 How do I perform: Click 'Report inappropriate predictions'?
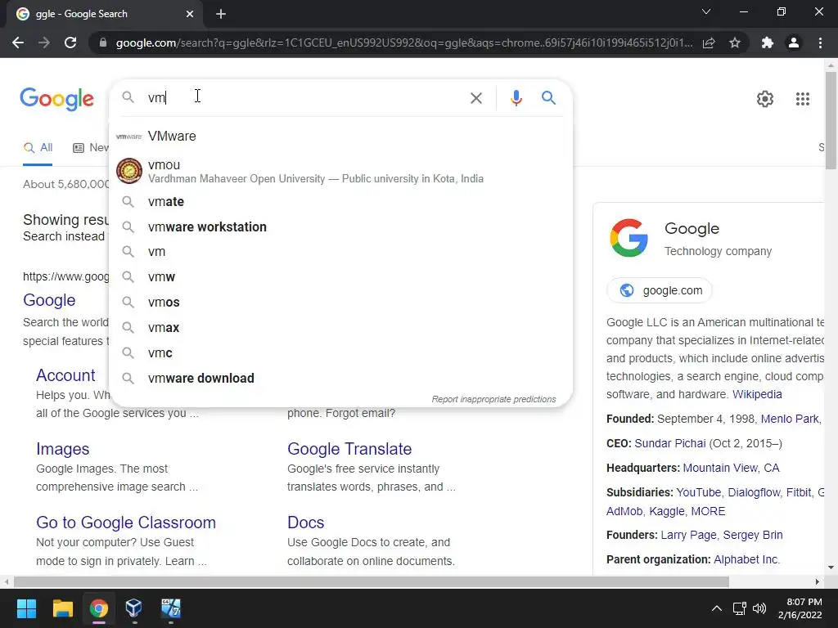click(493, 399)
